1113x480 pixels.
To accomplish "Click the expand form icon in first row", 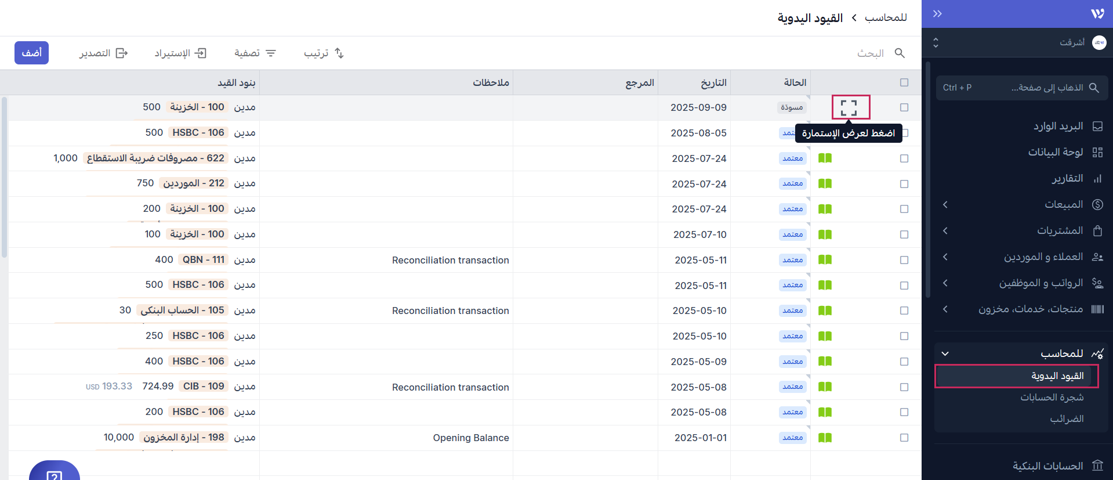I will tap(849, 108).
